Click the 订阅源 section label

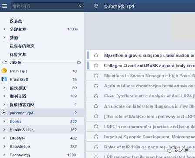15,63
